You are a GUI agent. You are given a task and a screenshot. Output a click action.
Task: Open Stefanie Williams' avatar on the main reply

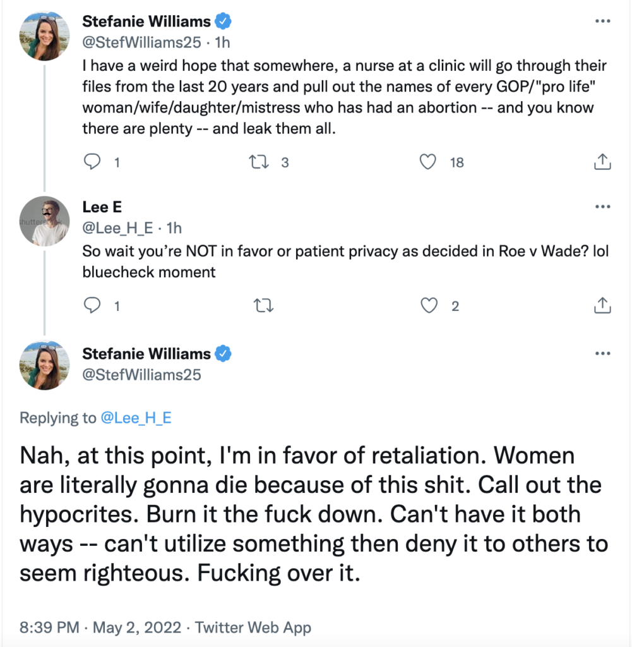point(44,364)
